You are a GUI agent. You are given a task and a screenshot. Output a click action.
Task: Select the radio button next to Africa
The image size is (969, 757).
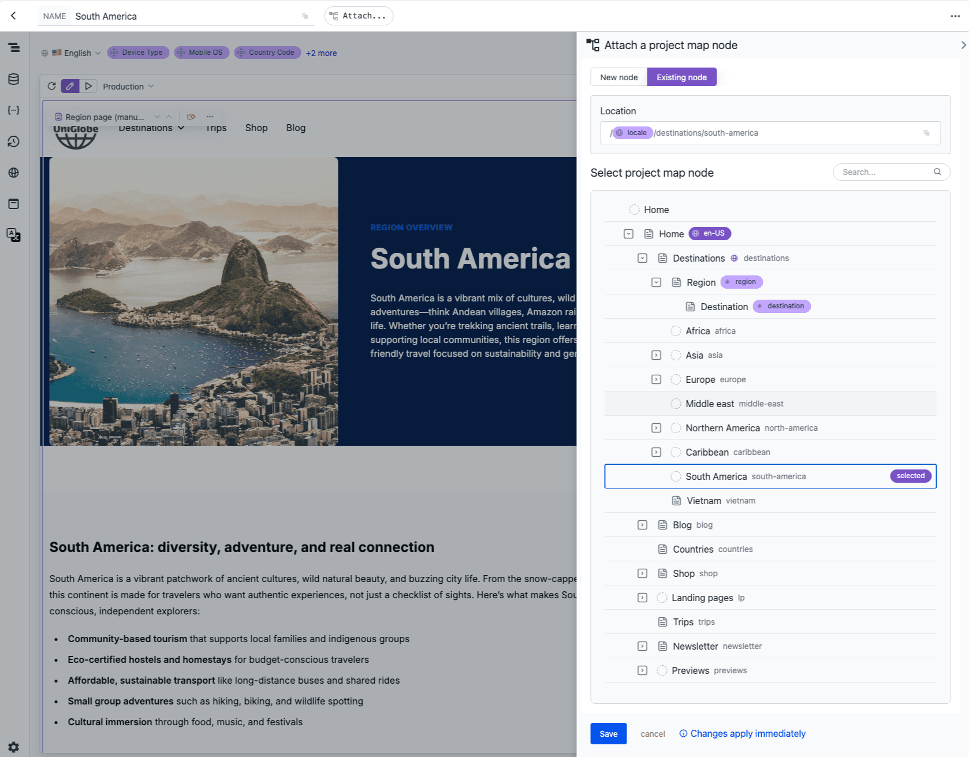[676, 331]
